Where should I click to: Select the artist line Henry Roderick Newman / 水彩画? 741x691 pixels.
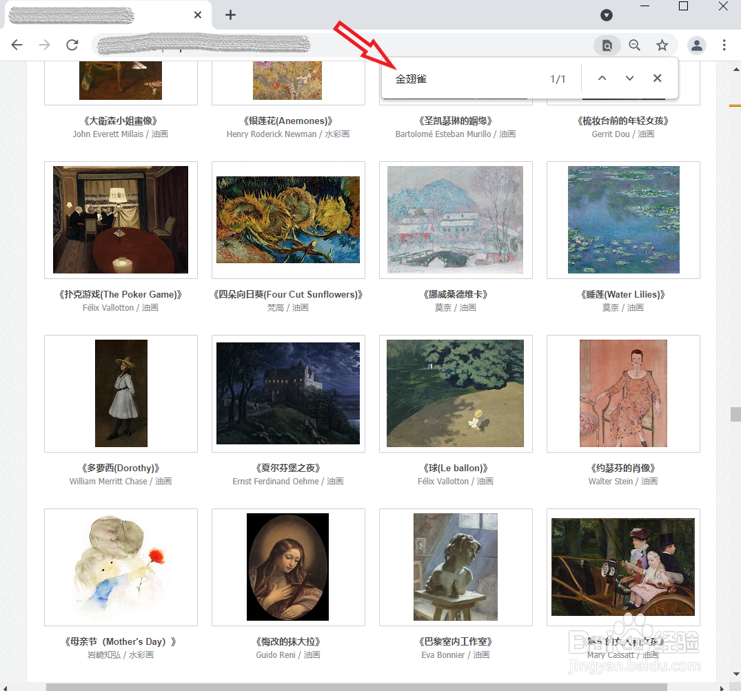point(288,134)
